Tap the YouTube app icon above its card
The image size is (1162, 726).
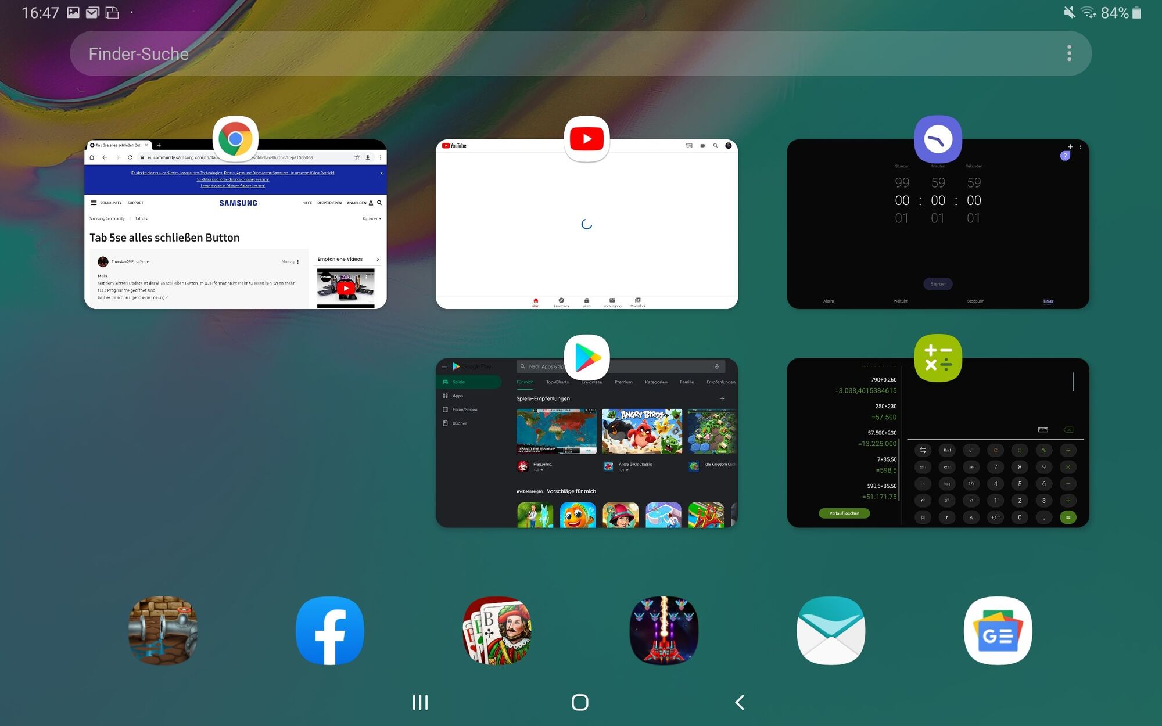[587, 139]
